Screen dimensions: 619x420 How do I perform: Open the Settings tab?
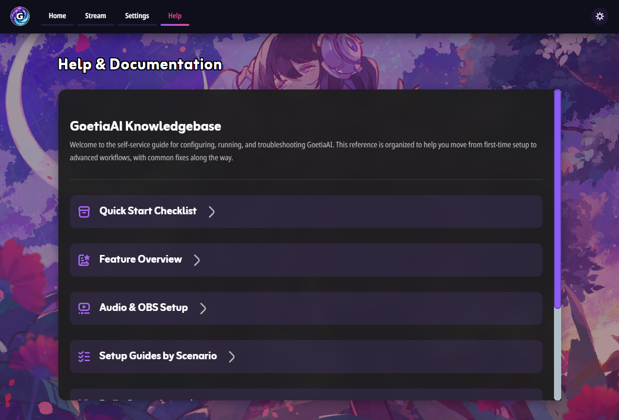click(x=137, y=16)
